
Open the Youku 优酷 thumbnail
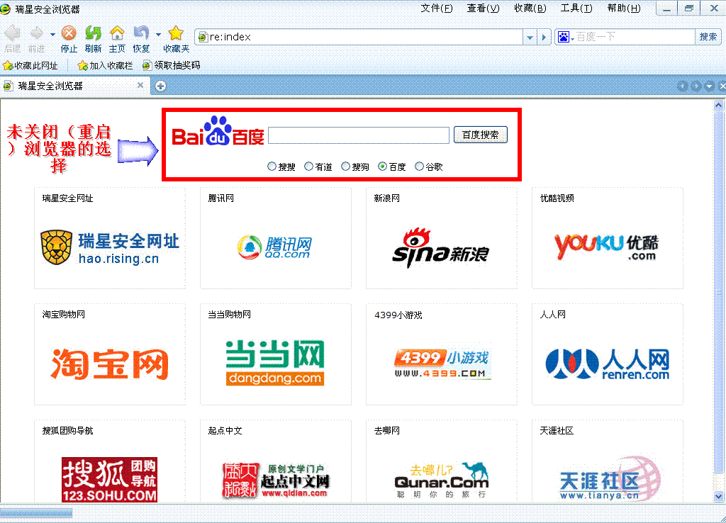[x=607, y=247]
